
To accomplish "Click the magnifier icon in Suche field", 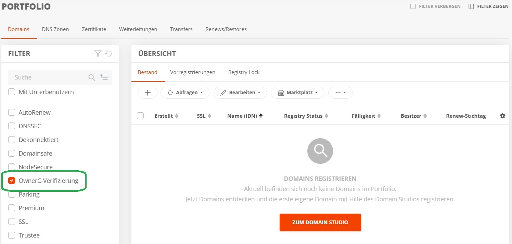I will (x=92, y=77).
